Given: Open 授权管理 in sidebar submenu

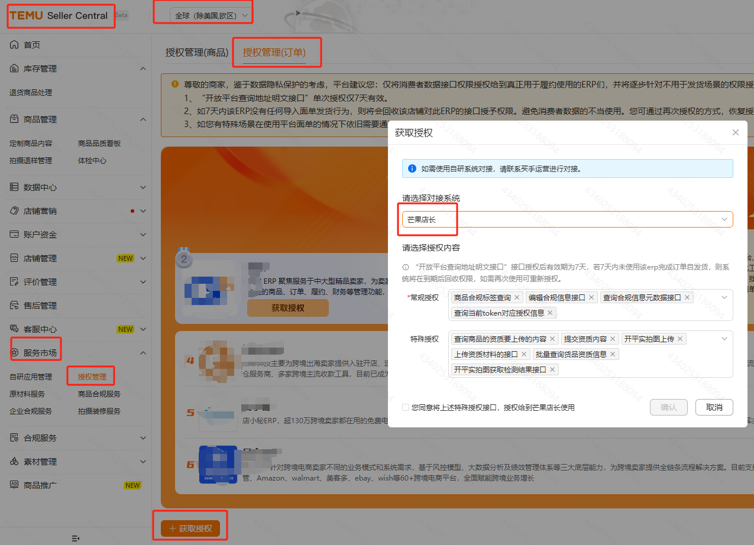Looking at the screenshot, I should coord(92,377).
